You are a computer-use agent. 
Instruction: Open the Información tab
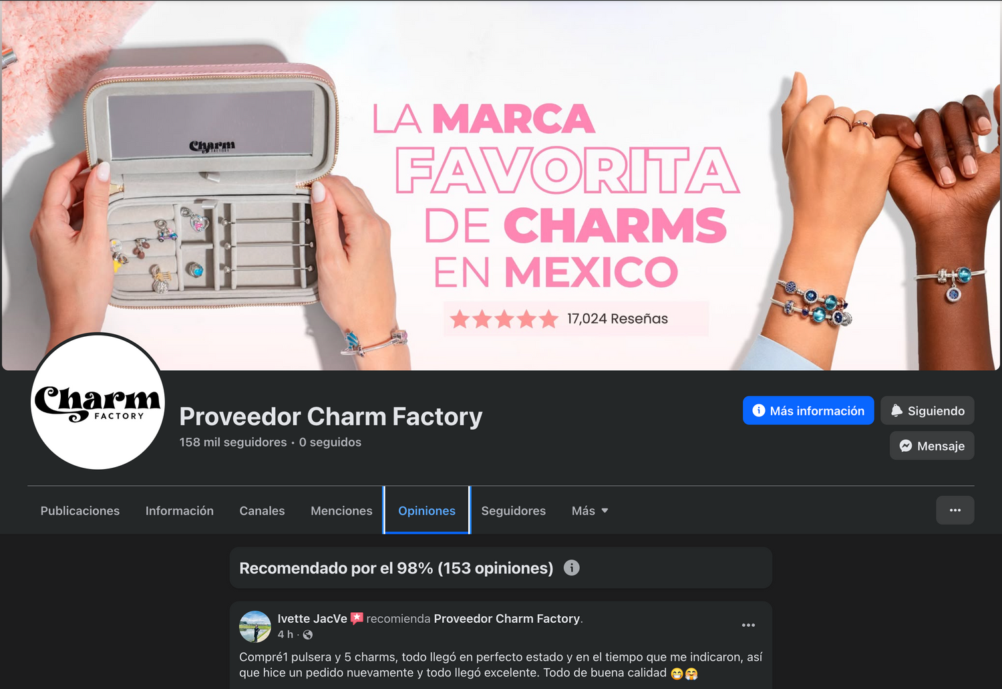[180, 511]
